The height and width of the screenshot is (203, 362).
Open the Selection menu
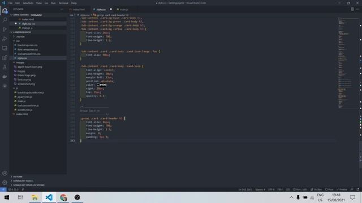[28, 3]
